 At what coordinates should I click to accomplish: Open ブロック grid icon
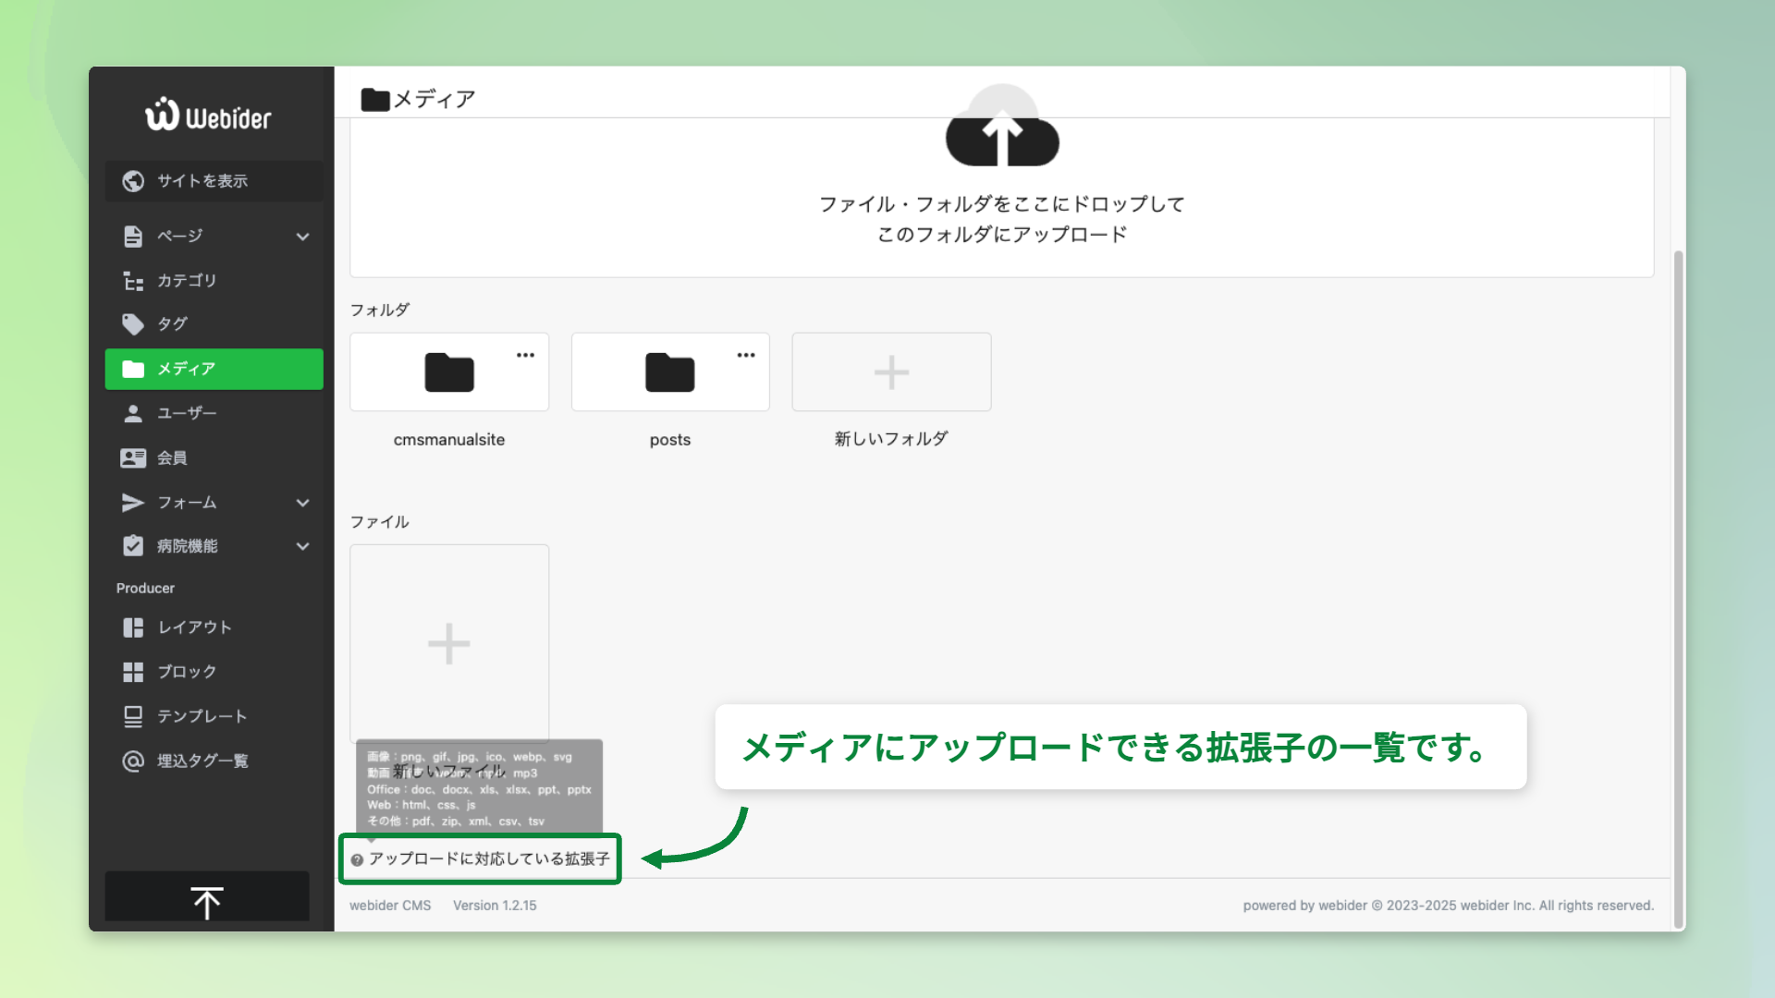(133, 672)
